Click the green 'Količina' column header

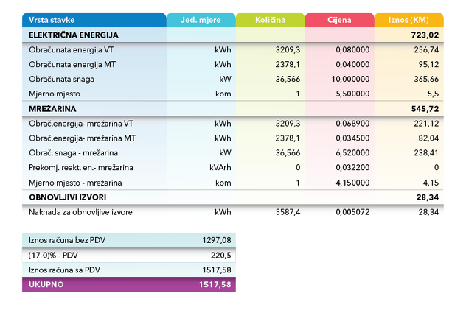(269, 20)
